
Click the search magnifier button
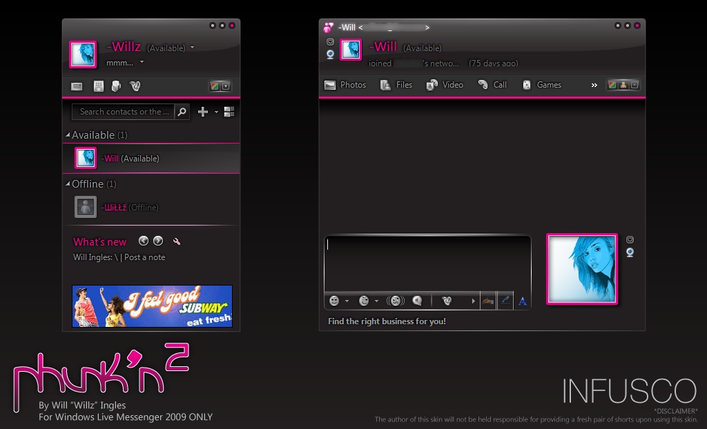coord(182,112)
